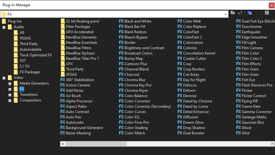Click the Drop Shadow effect icon
This screenshot has height=155, width=275.
point(180,128)
